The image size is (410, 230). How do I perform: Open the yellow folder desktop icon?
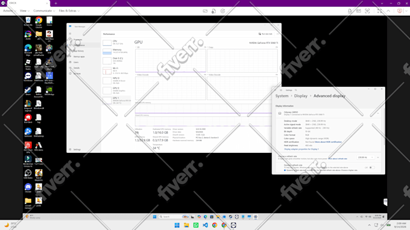pos(39,36)
